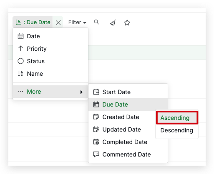
Task: Click the Name A-Z sort icon
Action: 20,74
